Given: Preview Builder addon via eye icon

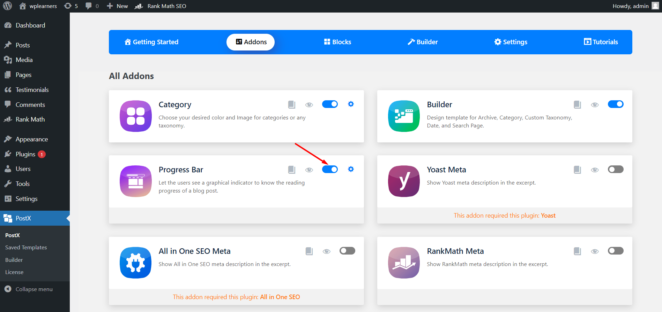Looking at the screenshot, I should tap(595, 104).
